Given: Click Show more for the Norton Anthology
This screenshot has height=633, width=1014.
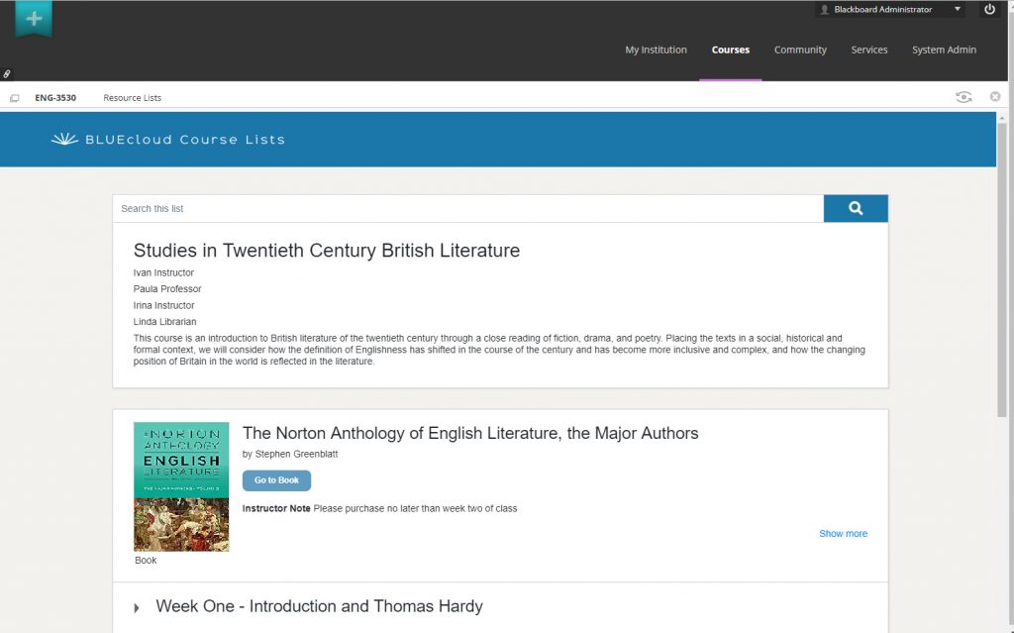Looking at the screenshot, I should 843,534.
